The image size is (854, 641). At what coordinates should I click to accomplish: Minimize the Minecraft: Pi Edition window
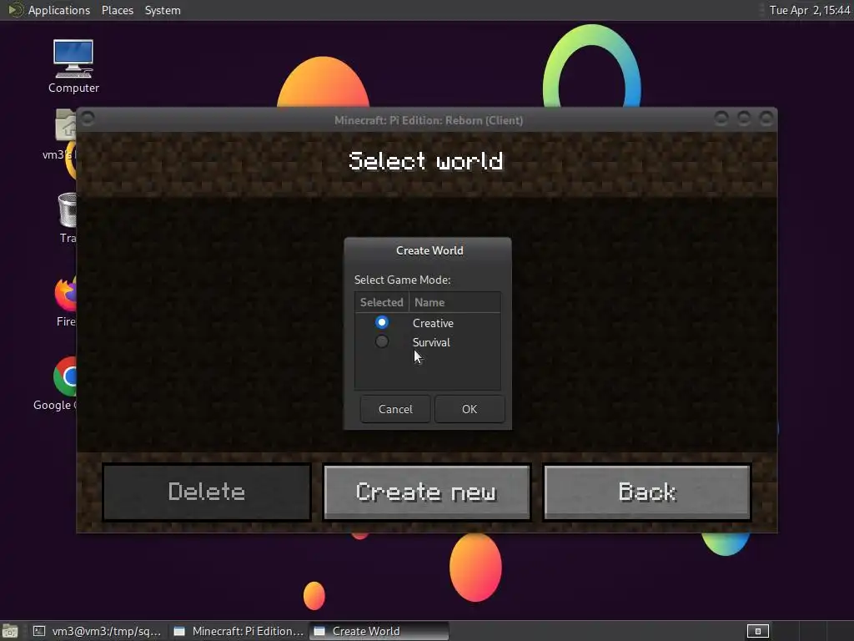pyautogui.click(x=721, y=119)
